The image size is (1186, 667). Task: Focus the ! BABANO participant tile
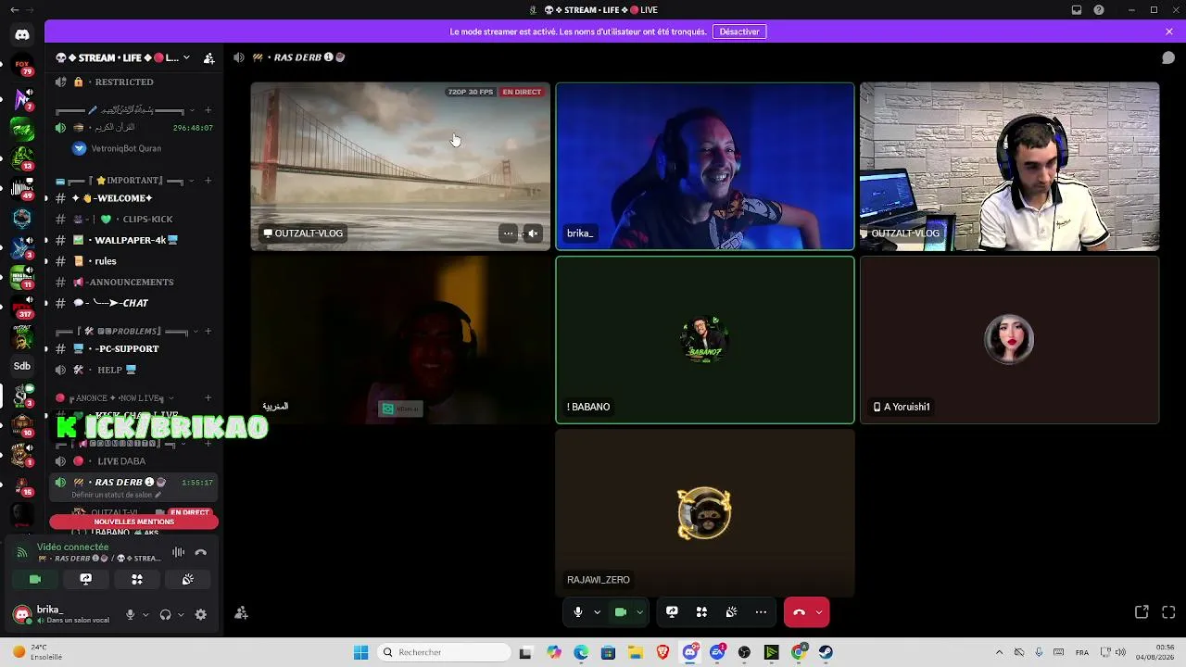[705, 340]
